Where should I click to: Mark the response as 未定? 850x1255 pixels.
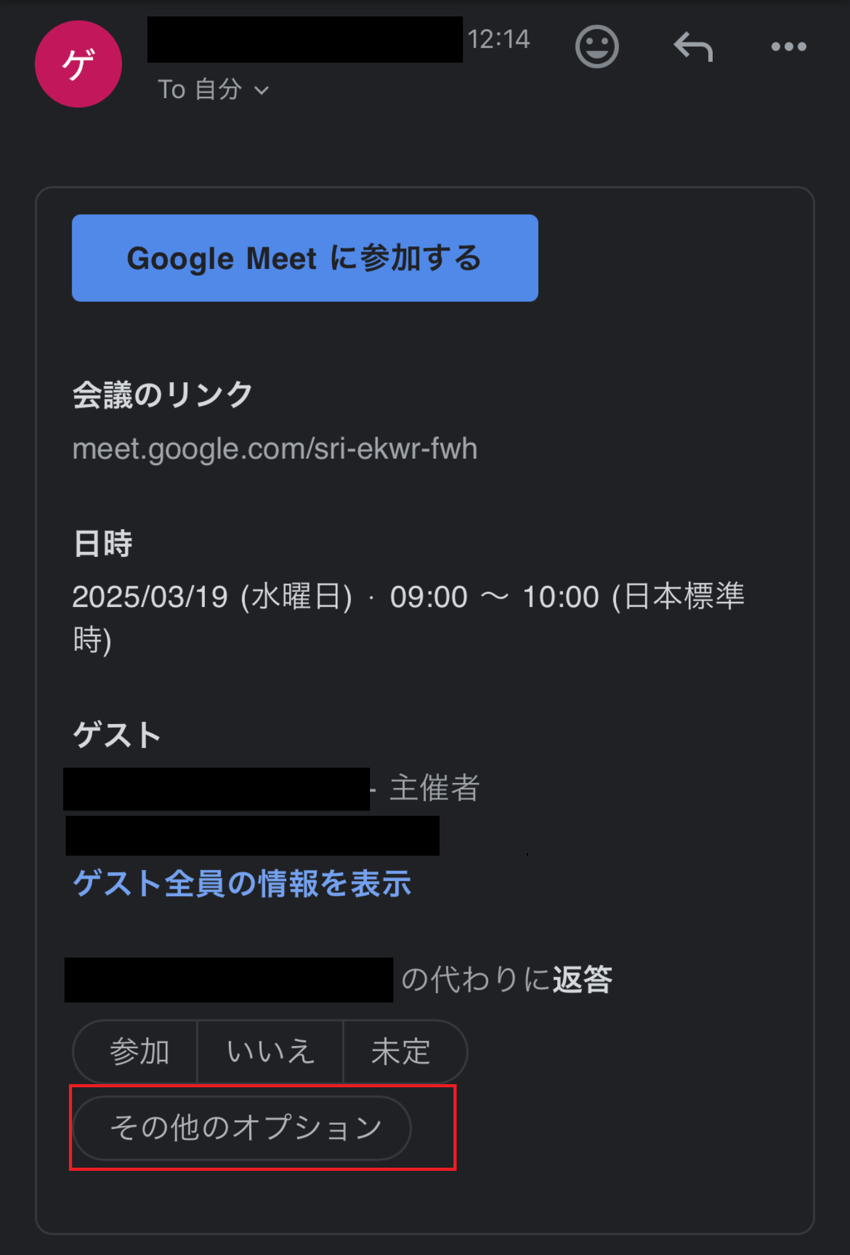coord(402,1052)
